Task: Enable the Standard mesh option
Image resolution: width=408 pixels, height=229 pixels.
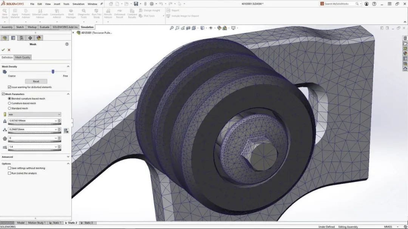Action: pyautogui.click(x=9, y=108)
